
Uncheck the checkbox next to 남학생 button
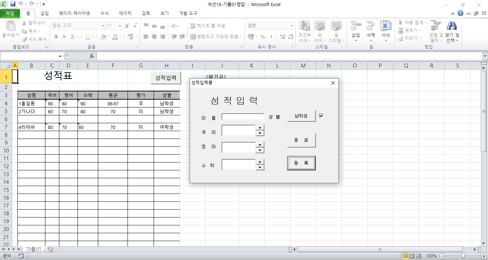click(x=321, y=116)
